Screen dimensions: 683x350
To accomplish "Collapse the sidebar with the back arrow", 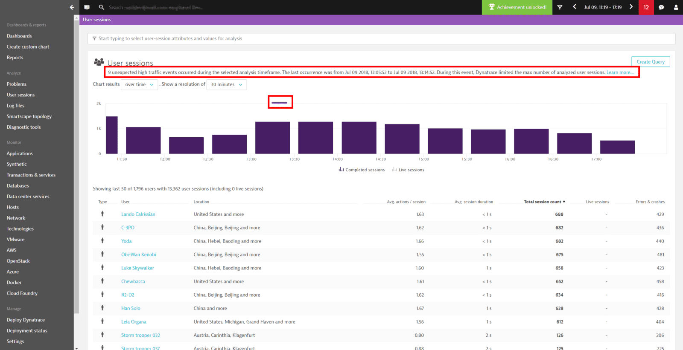I will tap(72, 7).
